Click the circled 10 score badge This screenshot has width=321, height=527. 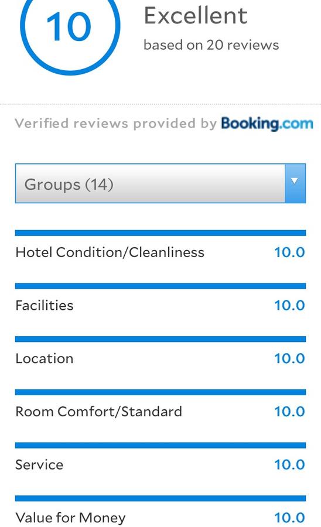pos(70,29)
